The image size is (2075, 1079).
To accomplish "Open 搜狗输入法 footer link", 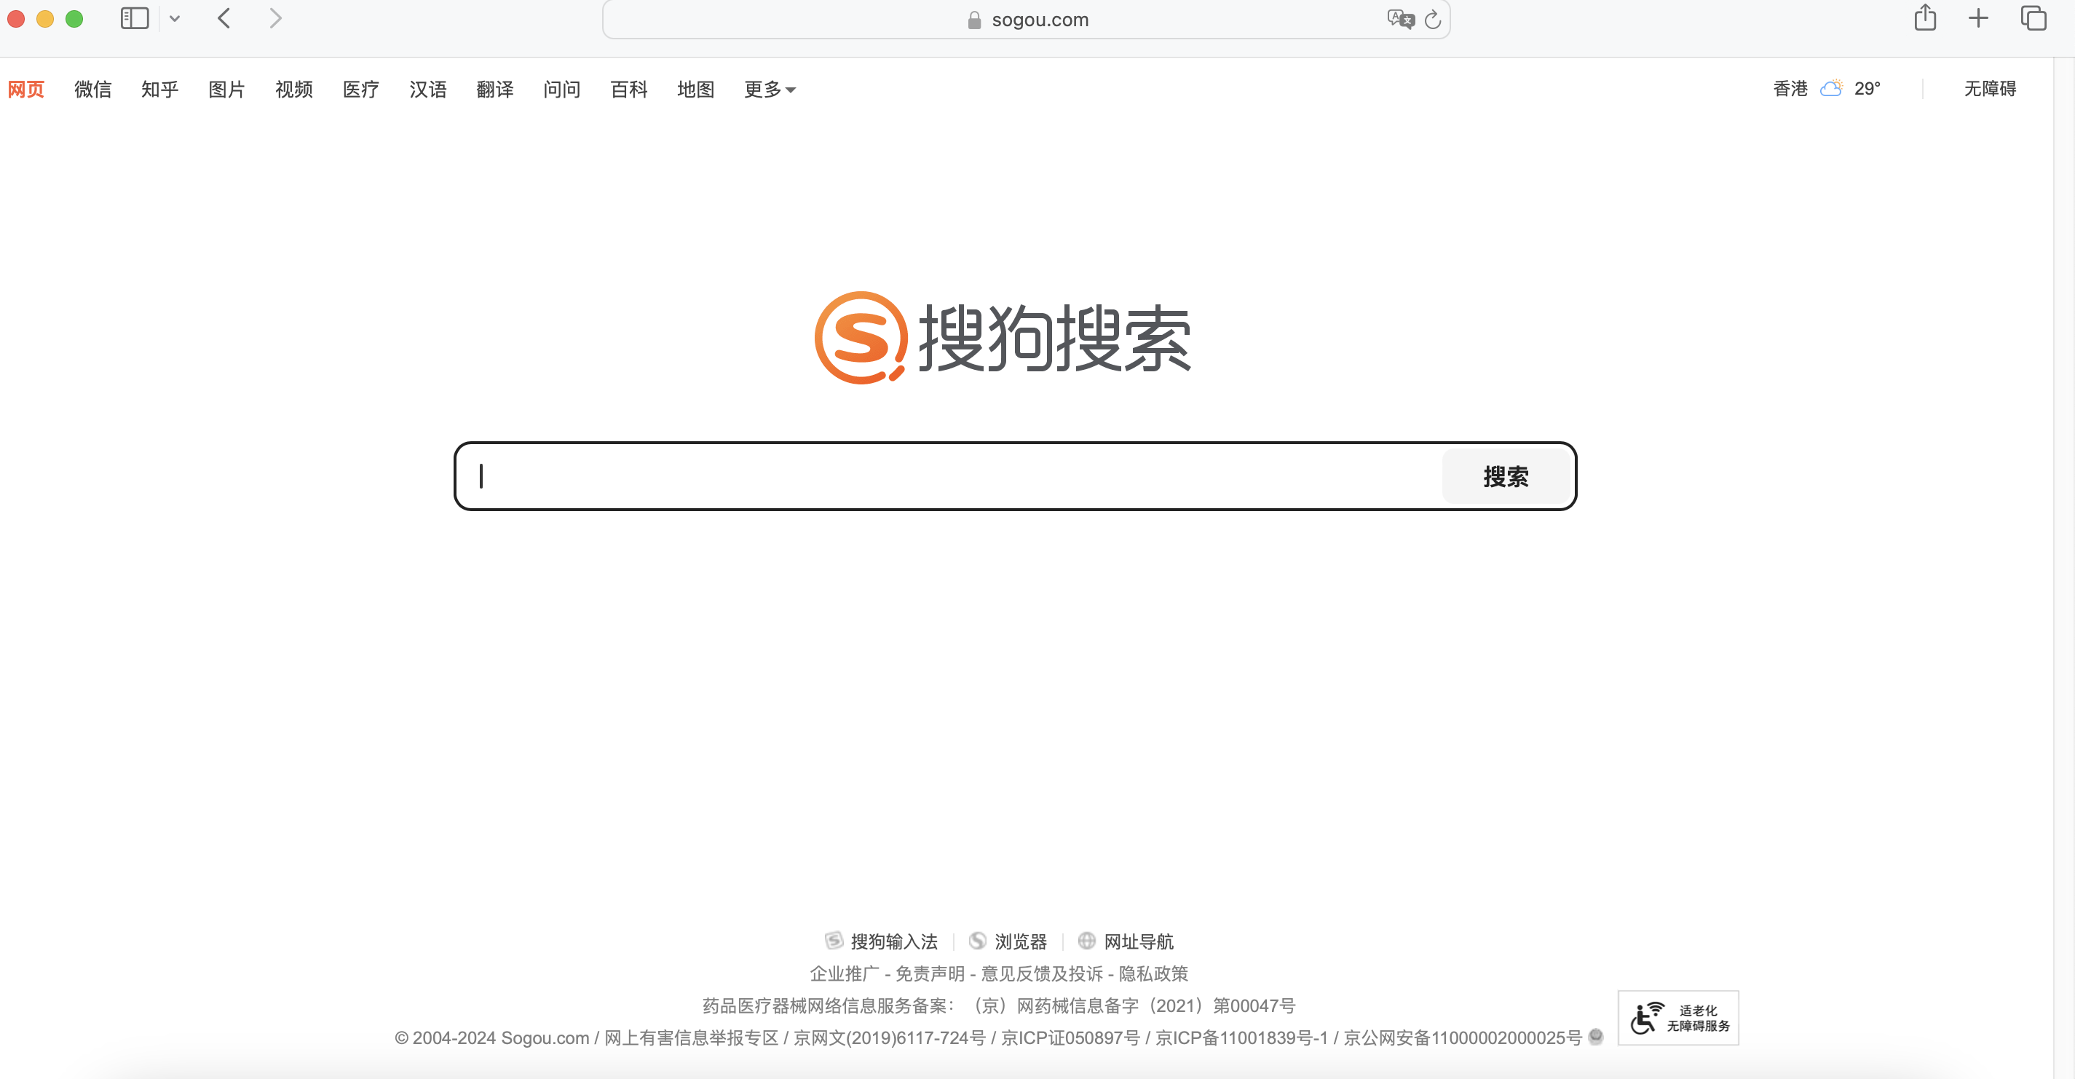I will tap(894, 941).
